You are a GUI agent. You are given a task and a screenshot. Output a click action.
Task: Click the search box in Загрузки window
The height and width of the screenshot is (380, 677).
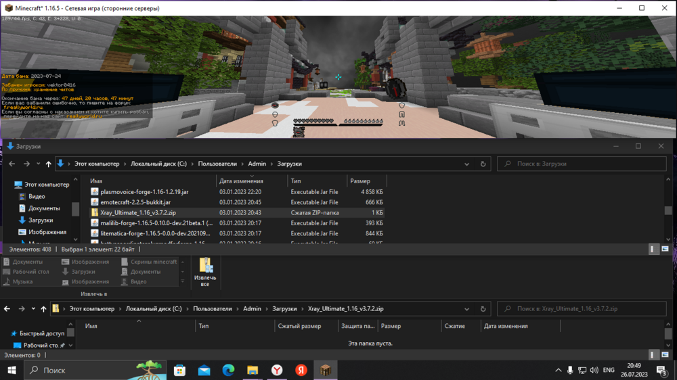582,164
